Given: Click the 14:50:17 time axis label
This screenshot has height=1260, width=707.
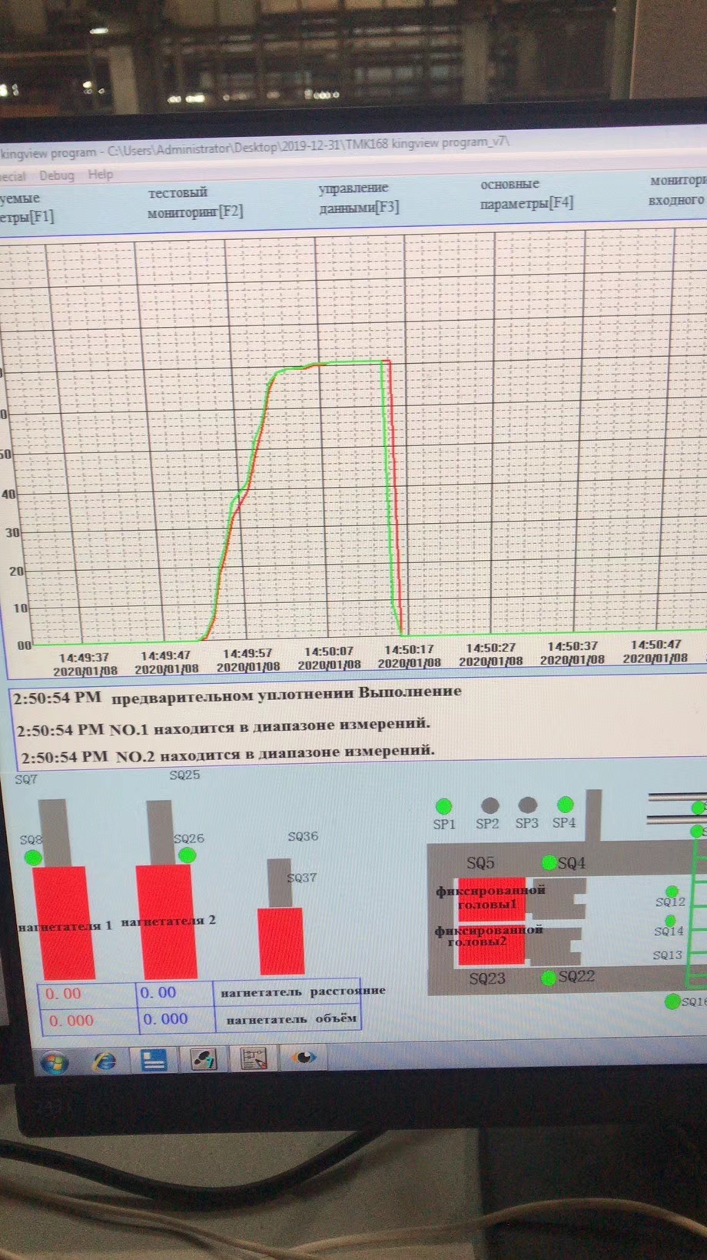Looking at the screenshot, I should point(410,656).
